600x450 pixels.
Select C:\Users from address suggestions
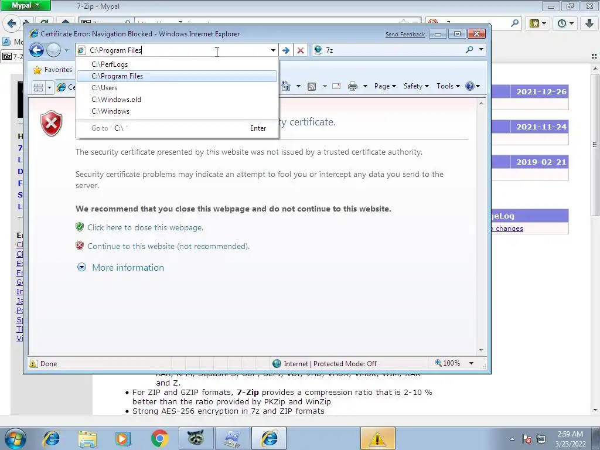tap(177, 88)
